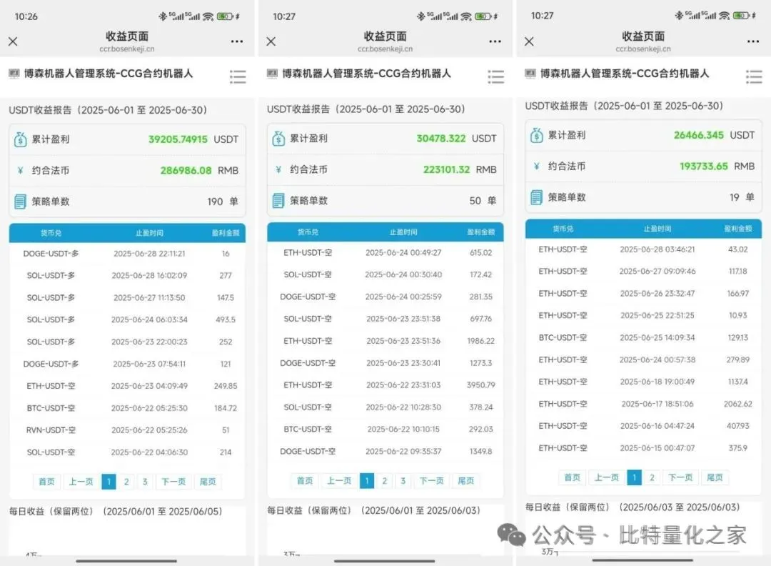Click ccr.bosenkeji.cn URL on left phone
Screen dimensions: 771x566
(127, 49)
